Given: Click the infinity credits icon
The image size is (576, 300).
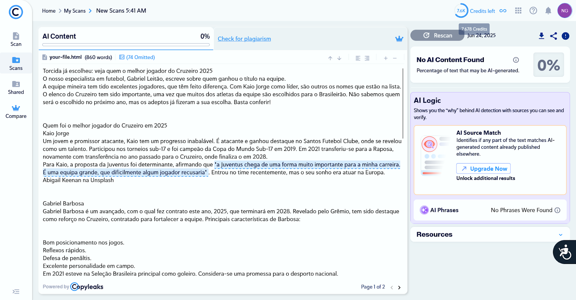Looking at the screenshot, I should click(x=503, y=11).
